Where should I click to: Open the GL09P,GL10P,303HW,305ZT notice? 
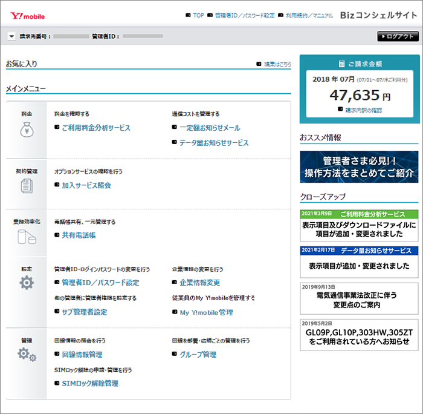coord(359,335)
